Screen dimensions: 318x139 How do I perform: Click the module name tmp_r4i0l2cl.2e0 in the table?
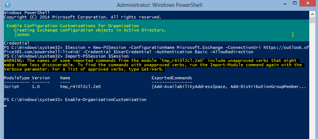click(80, 87)
